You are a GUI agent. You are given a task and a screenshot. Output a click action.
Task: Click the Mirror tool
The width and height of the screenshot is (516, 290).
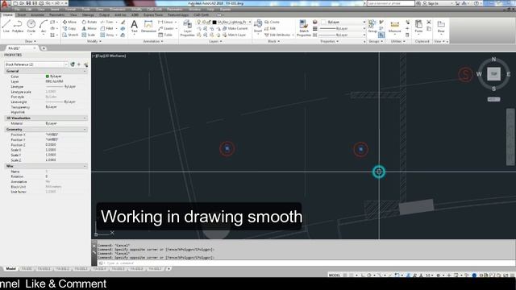(89, 29)
